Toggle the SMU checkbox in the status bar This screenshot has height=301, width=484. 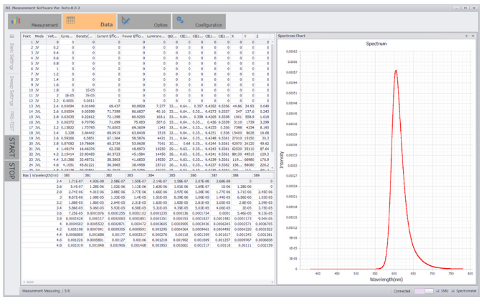(x=437, y=291)
